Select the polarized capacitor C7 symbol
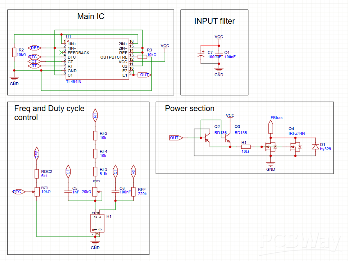Viewport: 348px width, 261px height. click(x=201, y=55)
